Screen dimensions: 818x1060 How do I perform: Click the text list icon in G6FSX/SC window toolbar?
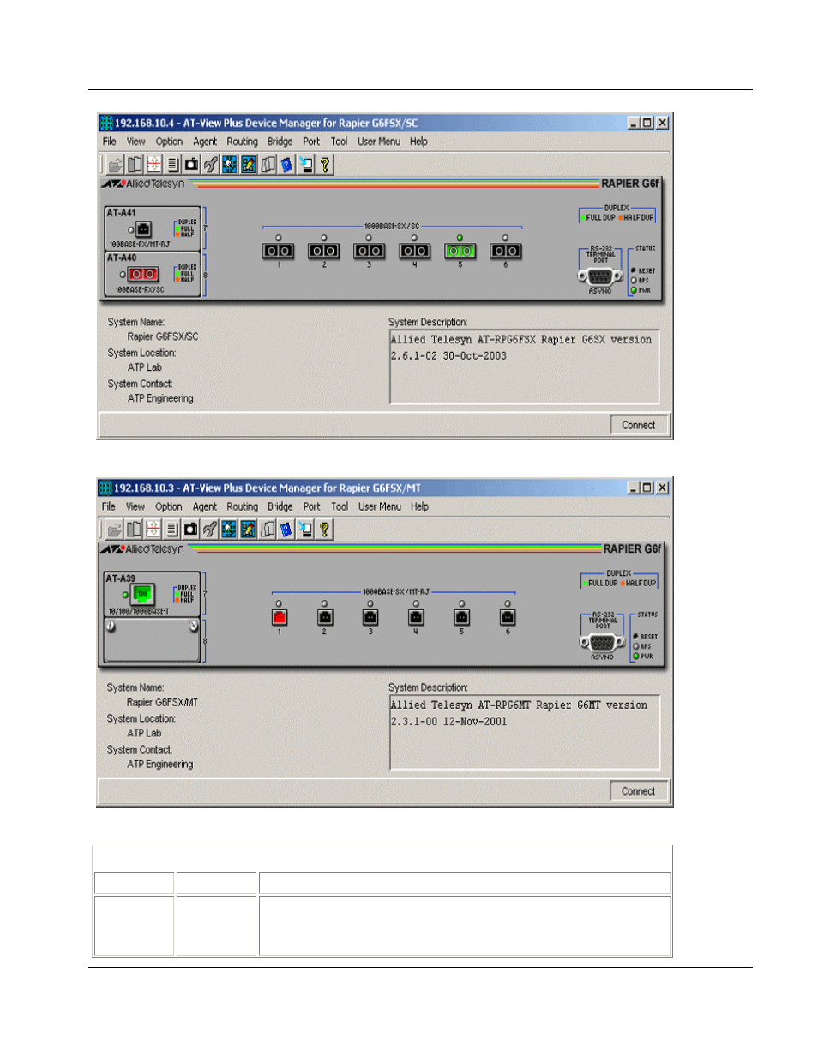click(x=172, y=165)
